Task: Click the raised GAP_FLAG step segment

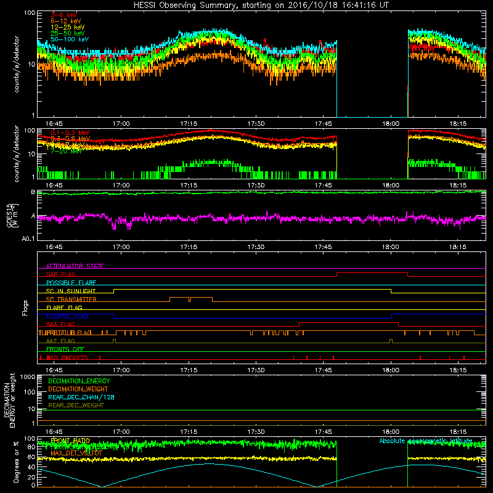Action: pyautogui.click(x=372, y=273)
